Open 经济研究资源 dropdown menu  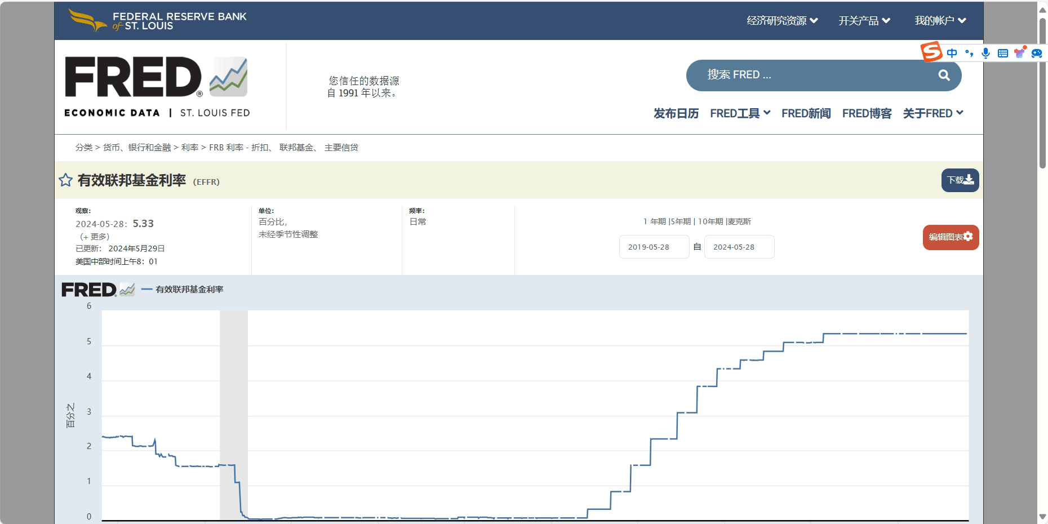point(782,21)
